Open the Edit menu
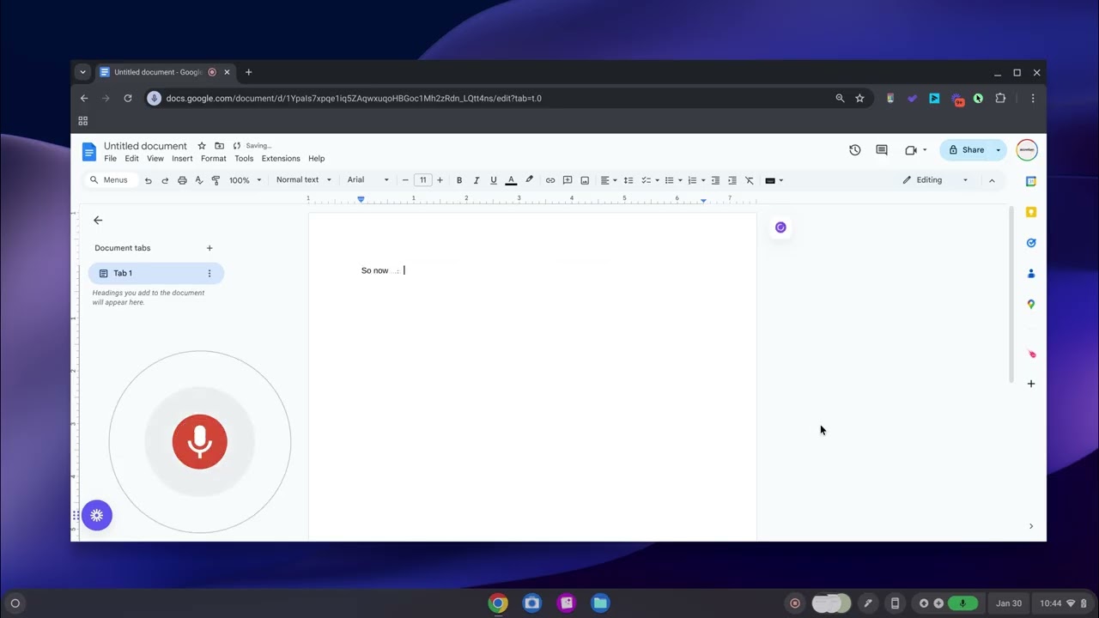The height and width of the screenshot is (618, 1099). [131, 159]
